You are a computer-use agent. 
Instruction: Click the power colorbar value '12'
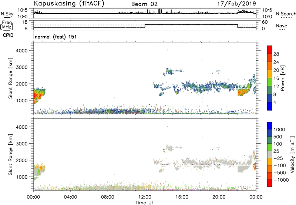[x=276, y=87]
